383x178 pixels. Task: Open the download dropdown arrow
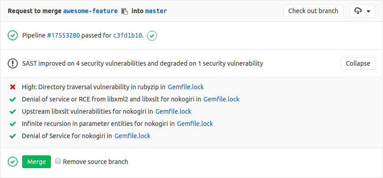pos(368,11)
